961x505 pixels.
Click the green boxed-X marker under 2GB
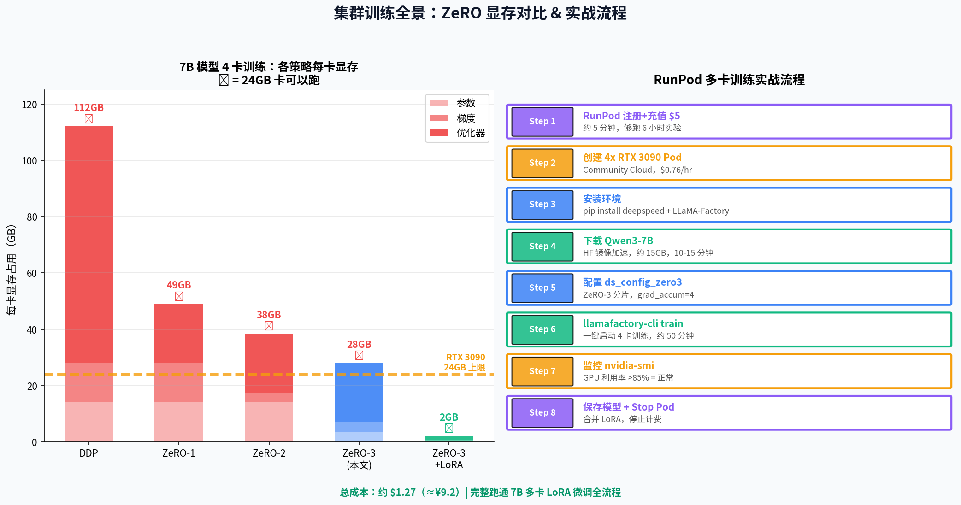449,428
